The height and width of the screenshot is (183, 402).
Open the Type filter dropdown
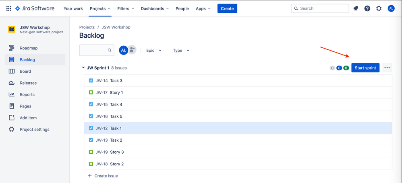[181, 50]
